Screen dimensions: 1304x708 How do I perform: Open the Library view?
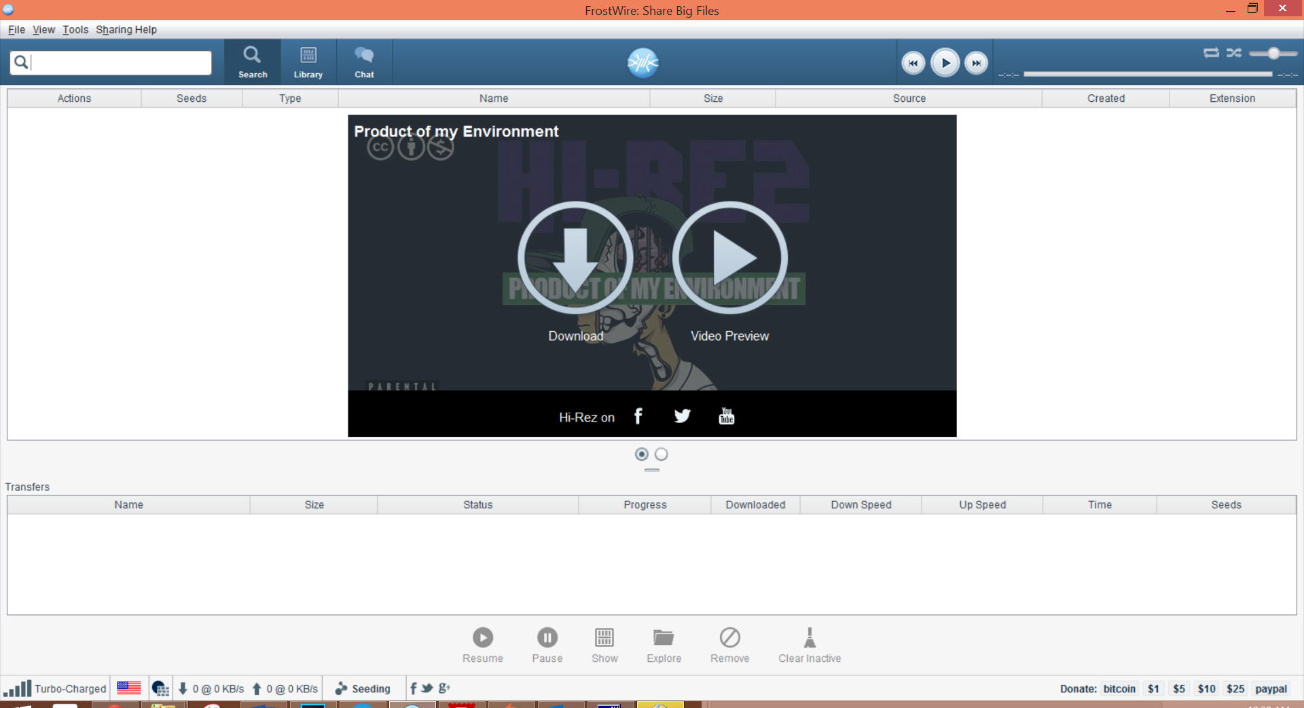308,62
